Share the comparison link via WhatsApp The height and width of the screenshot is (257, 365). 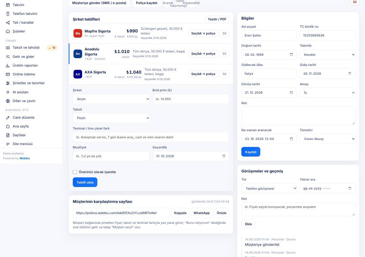tap(201, 213)
